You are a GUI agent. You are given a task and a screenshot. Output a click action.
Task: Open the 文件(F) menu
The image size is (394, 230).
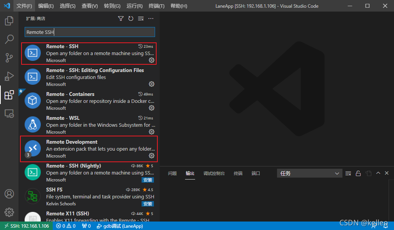tap(24, 6)
